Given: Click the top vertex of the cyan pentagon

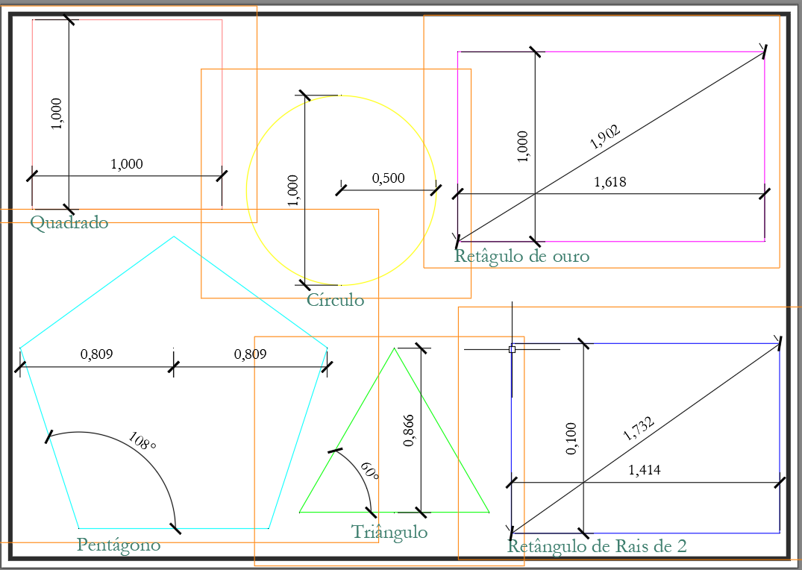Looking at the screenshot, I should (174, 237).
